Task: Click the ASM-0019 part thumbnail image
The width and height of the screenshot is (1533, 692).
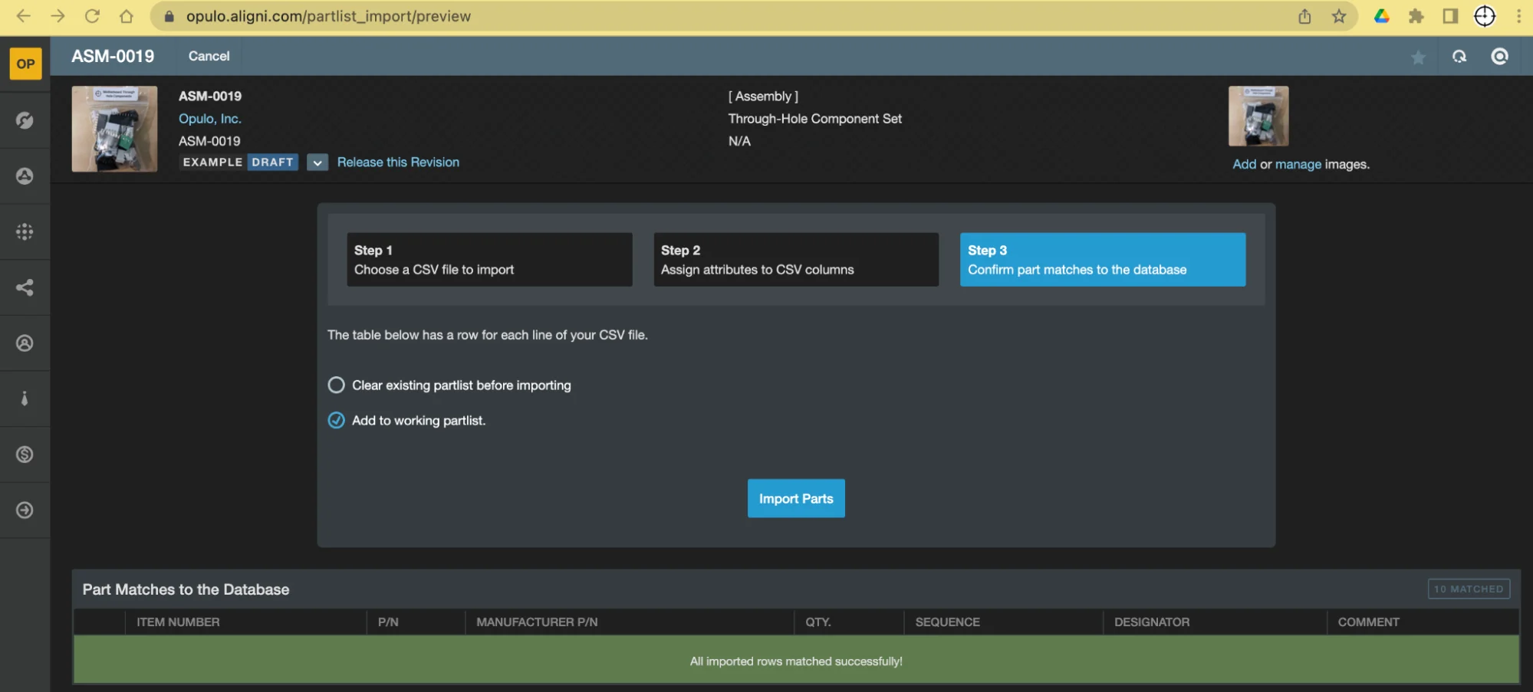Action: pos(114,129)
